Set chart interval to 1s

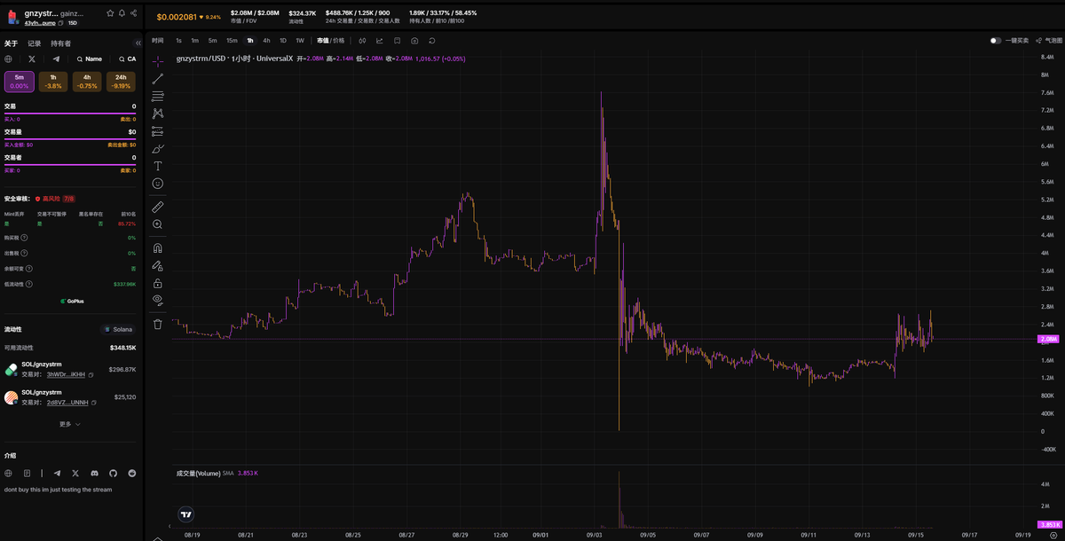pos(178,40)
